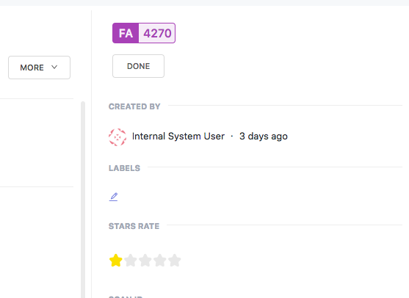Click the Internal System User avatar
The width and height of the screenshot is (409, 298).
pos(117,137)
